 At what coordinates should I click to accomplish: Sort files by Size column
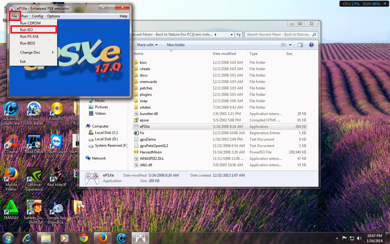[x=296, y=54]
